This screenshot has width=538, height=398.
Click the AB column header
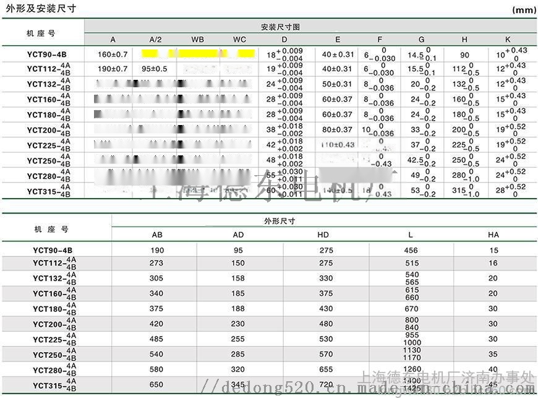(157, 235)
